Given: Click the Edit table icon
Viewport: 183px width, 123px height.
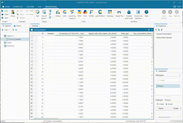Looking at the screenshot, I should click(x=37, y=12).
